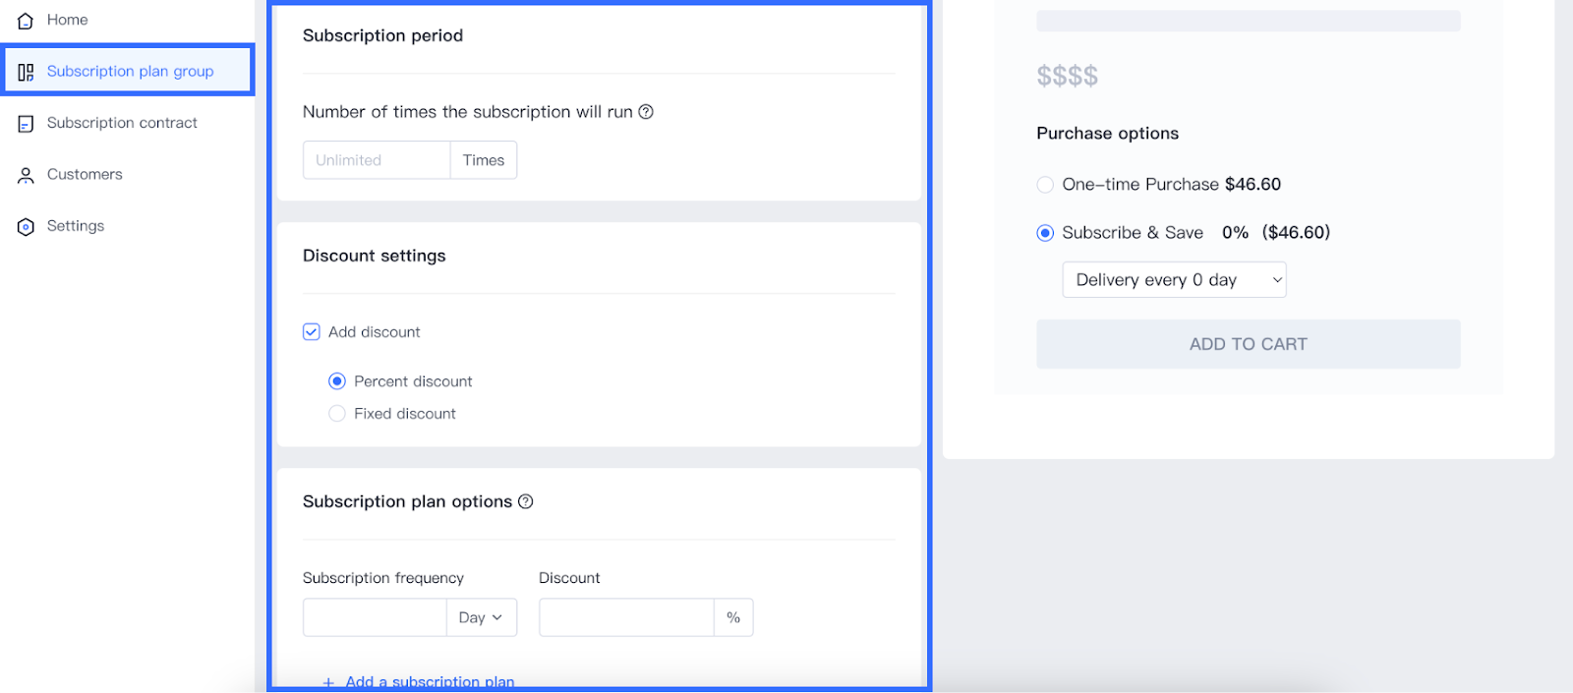Click the ADD TO CART button
This screenshot has width=1573, height=693.
tap(1248, 344)
